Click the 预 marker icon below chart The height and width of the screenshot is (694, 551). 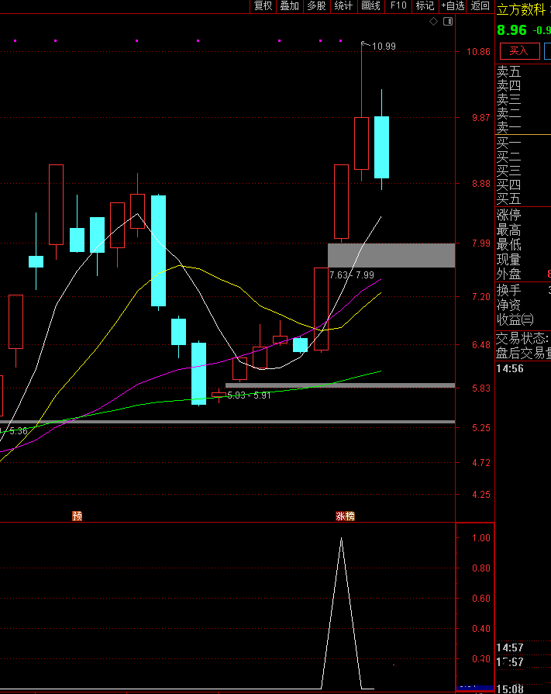click(x=77, y=516)
